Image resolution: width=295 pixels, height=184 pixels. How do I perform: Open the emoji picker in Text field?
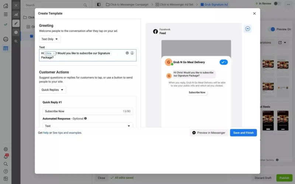tap(127, 53)
